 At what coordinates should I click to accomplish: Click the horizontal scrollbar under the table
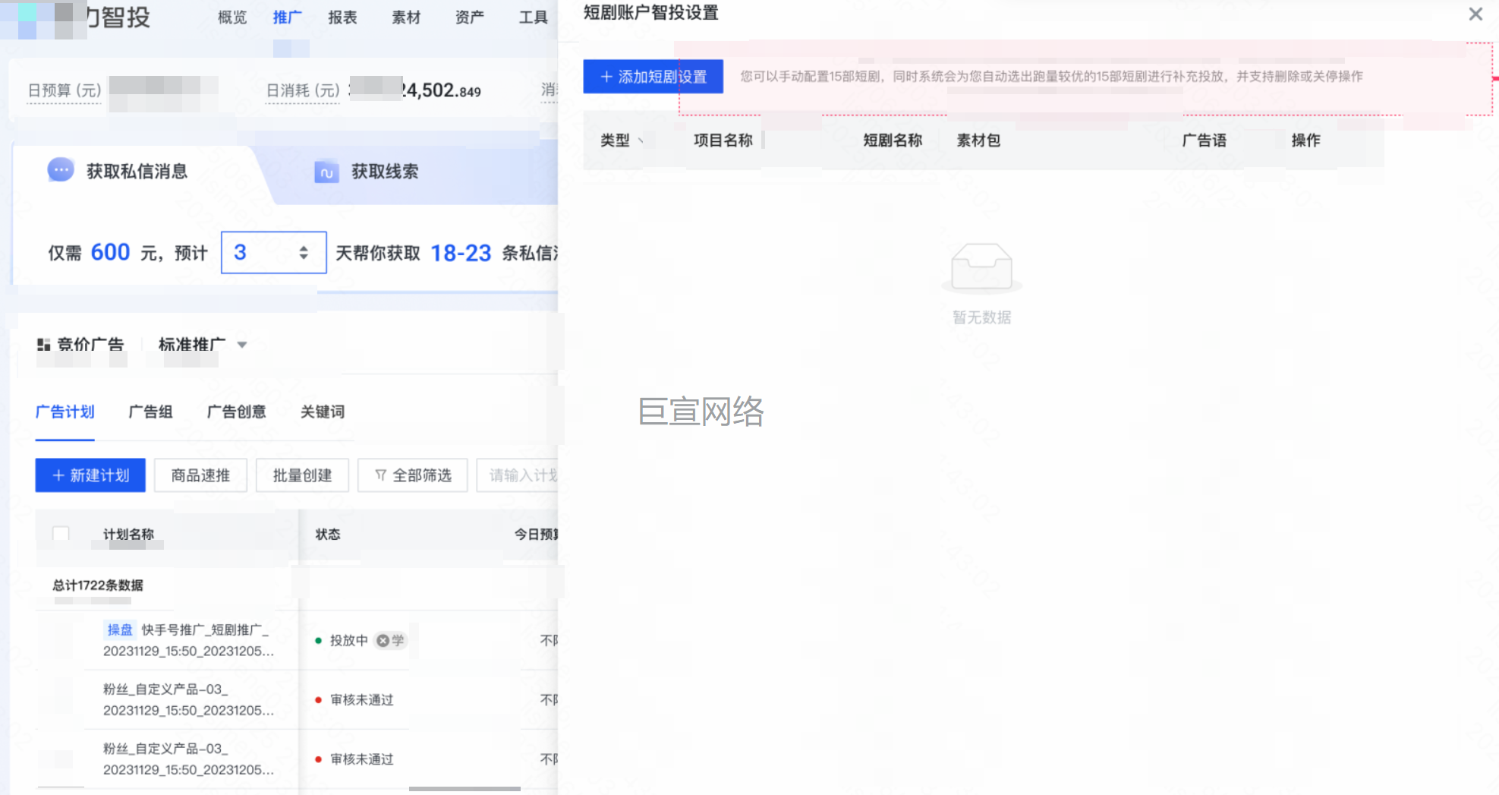pos(465,789)
